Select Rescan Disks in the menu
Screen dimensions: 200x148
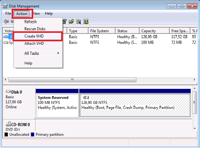click(35, 29)
